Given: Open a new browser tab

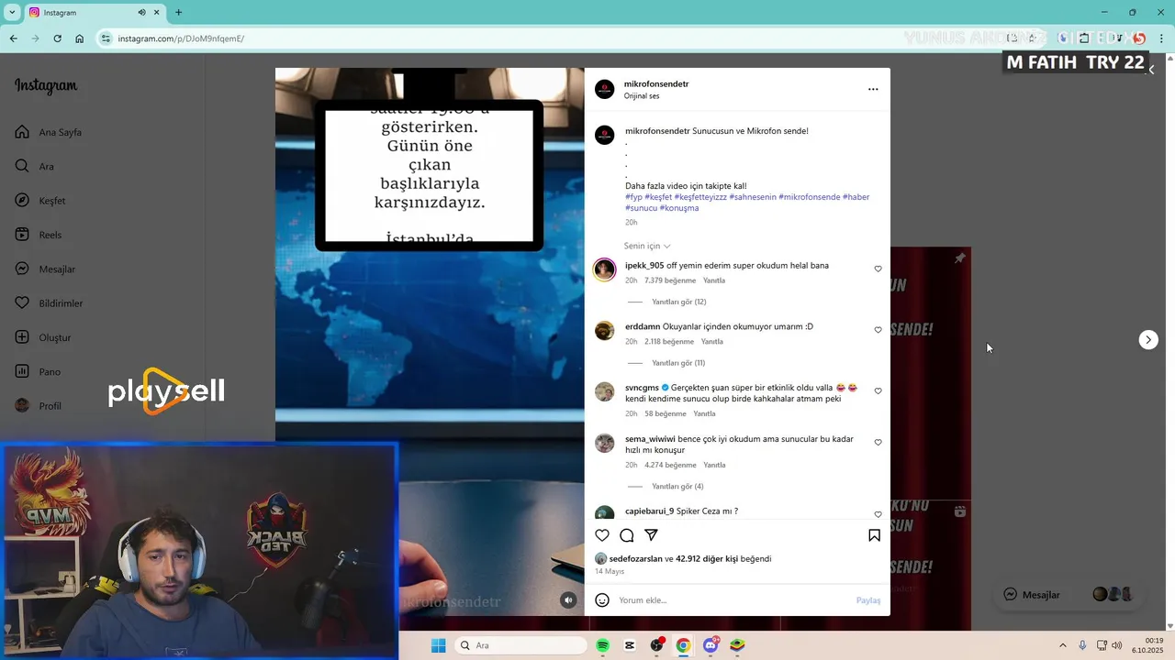Looking at the screenshot, I should (x=178, y=13).
